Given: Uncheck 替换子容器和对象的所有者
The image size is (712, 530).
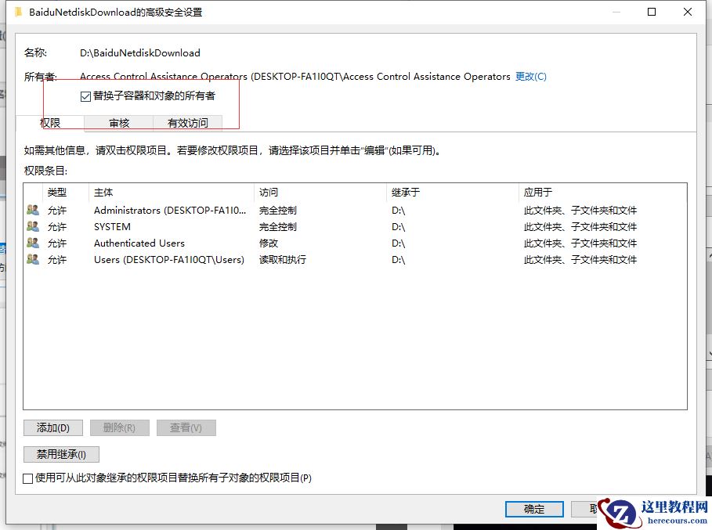Looking at the screenshot, I should (85, 96).
